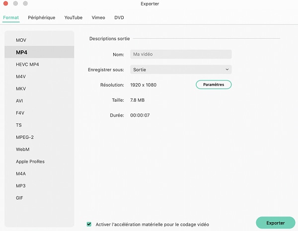The width and height of the screenshot is (298, 231).
Task: Toggle hardware acceleration checkbox
Action: (x=89, y=224)
